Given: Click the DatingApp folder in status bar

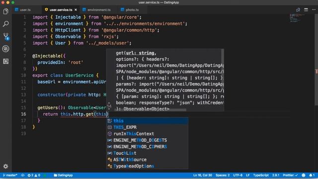Looking at the screenshot, I should coord(63,175).
